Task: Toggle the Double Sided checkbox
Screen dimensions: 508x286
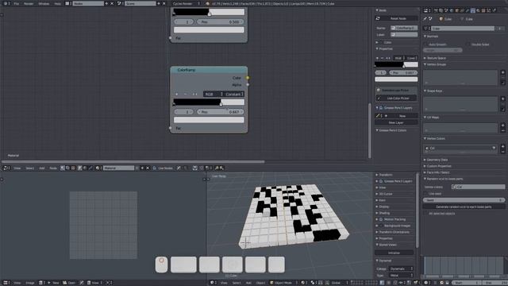Action: [468, 44]
